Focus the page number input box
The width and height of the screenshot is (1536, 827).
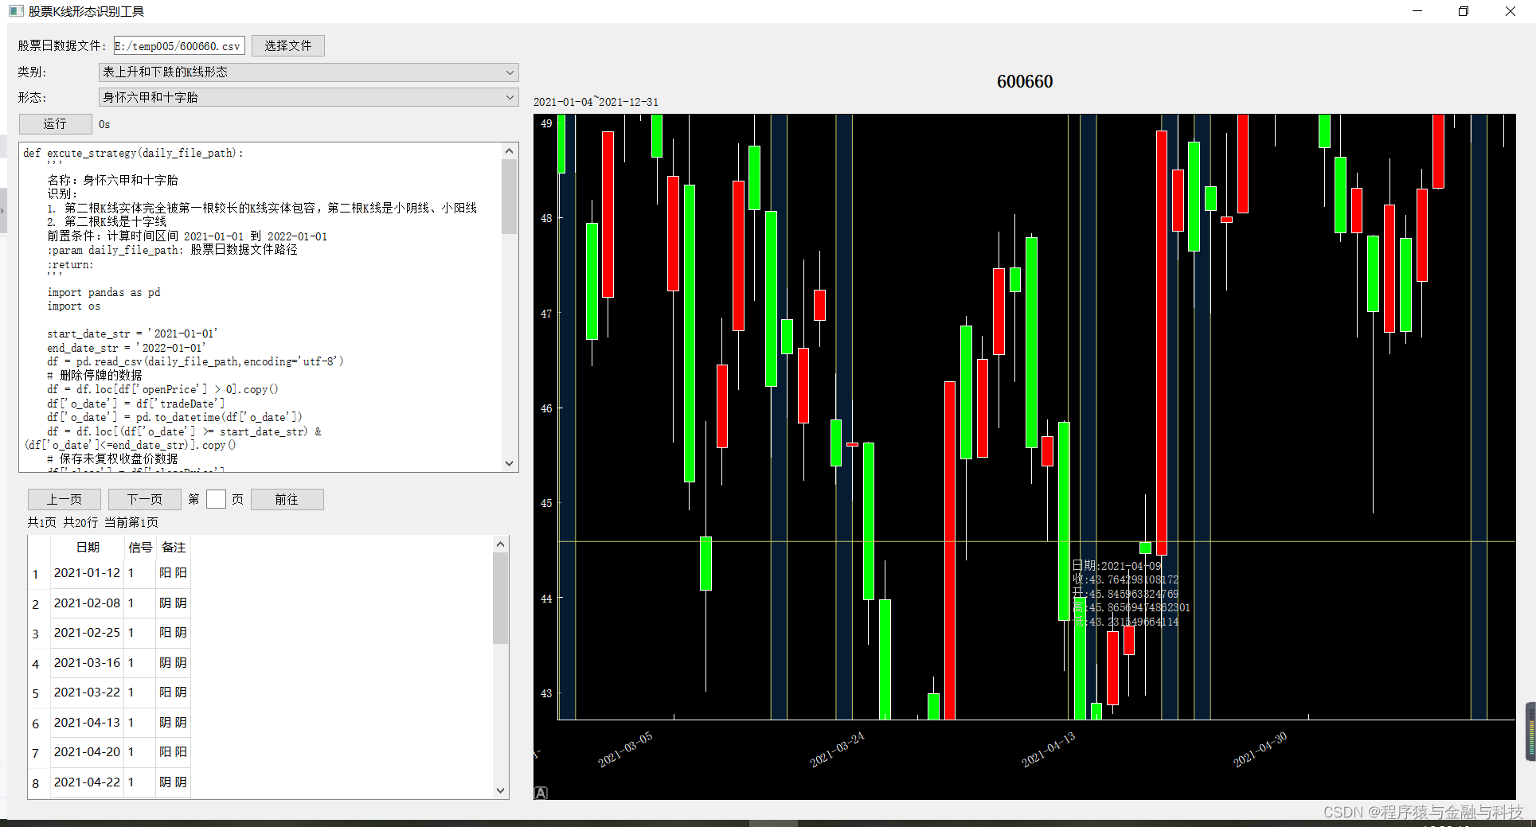pos(216,499)
